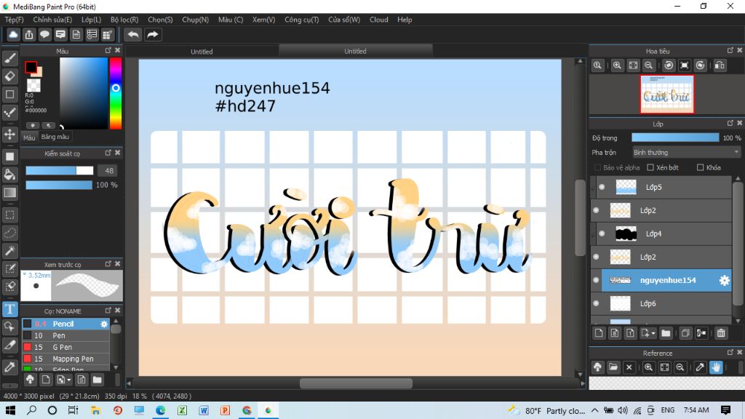Select the Eyedropper tool
The image size is (745, 419).
point(10,367)
